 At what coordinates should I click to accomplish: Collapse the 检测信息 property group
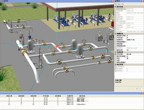click(116, 33)
